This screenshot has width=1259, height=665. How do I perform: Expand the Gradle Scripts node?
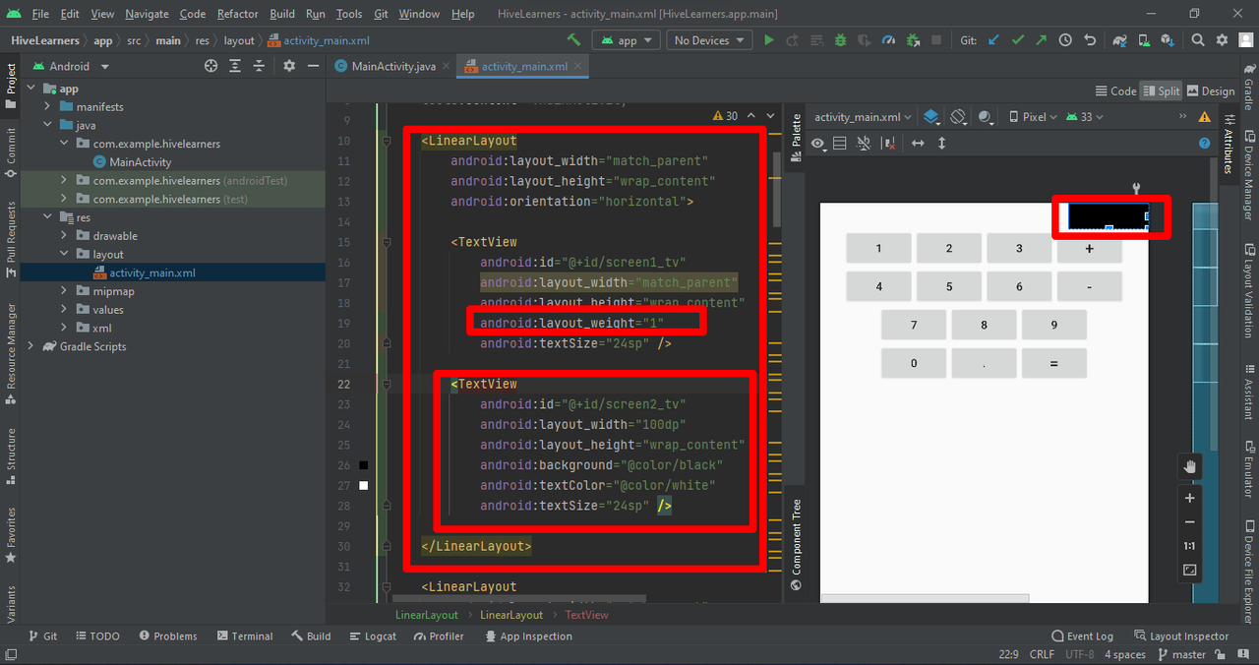tap(31, 346)
